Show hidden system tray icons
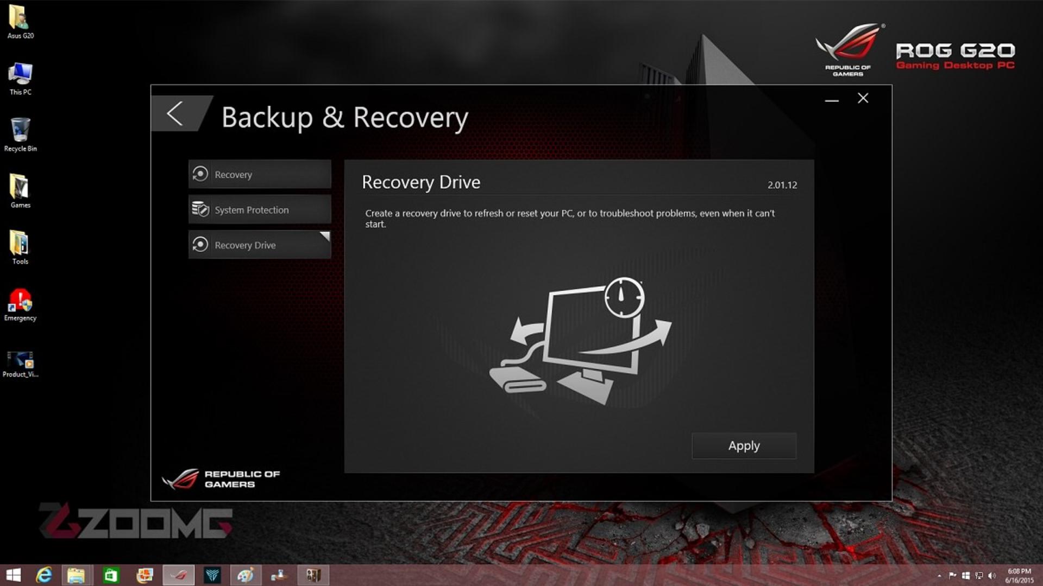Viewport: 1043px width, 586px height. (x=939, y=576)
